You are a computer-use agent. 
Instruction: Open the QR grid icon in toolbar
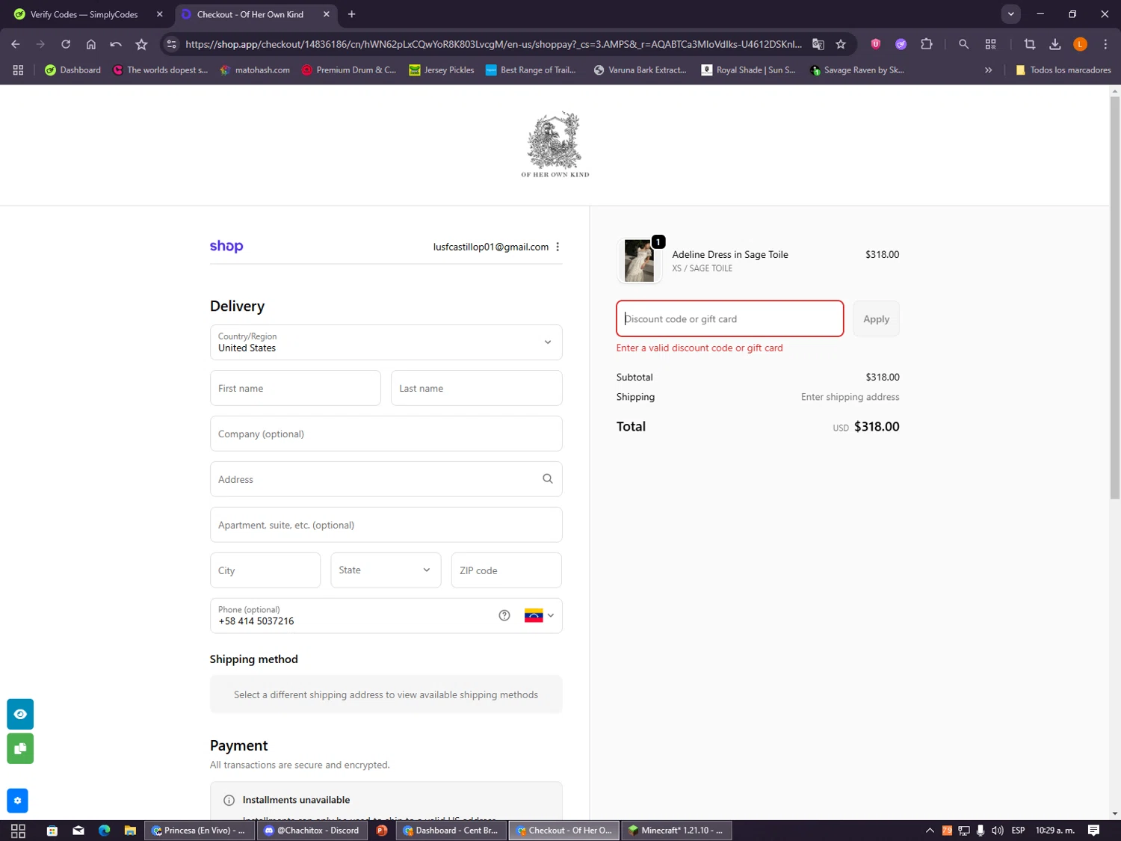click(991, 44)
